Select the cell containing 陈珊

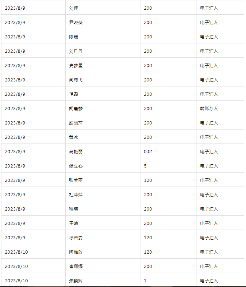tap(103, 37)
